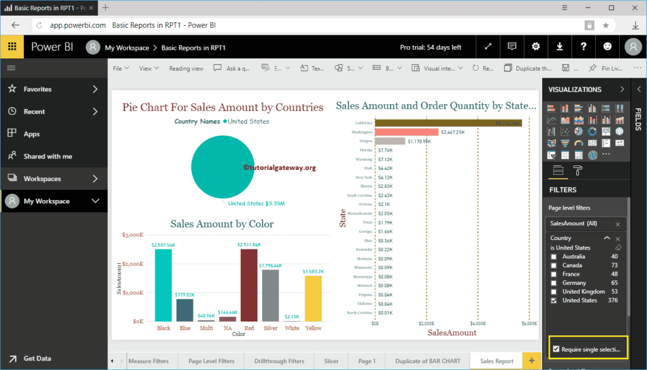Open the FIELDS pane

640,121
